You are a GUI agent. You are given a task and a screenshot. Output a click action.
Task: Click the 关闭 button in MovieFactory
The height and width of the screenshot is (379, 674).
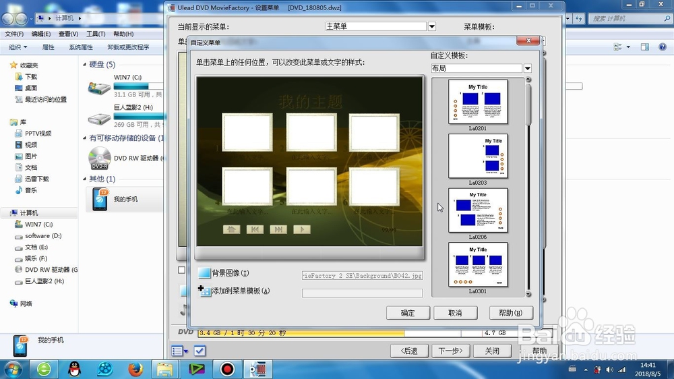[x=492, y=351]
